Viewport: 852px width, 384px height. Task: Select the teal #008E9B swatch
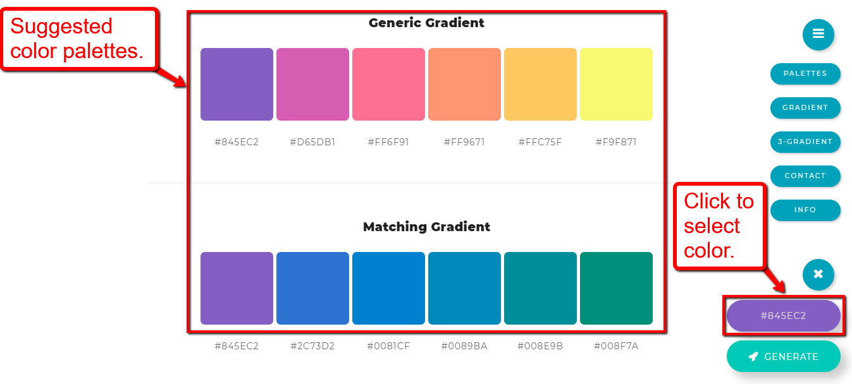540,289
